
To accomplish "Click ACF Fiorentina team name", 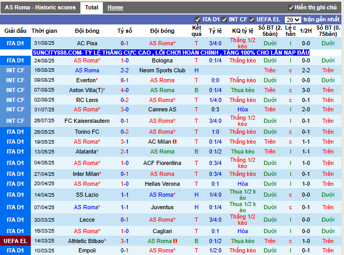I will coord(162,163).
